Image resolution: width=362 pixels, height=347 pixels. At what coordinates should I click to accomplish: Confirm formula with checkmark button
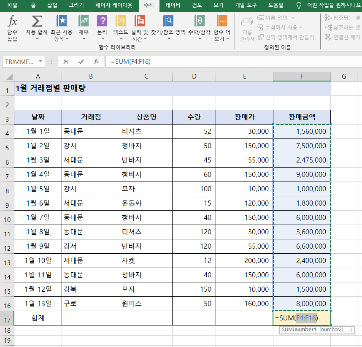81,62
